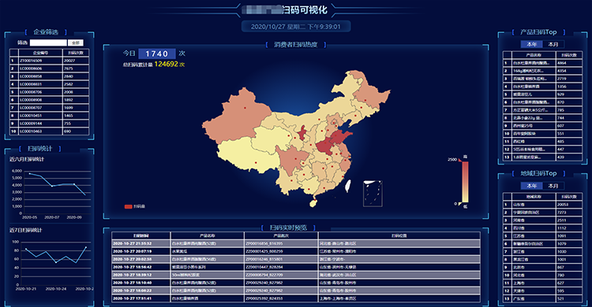Click the lower handle of heat color scale
The height and width of the screenshot is (307, 592).
click(x=460, y=204)
